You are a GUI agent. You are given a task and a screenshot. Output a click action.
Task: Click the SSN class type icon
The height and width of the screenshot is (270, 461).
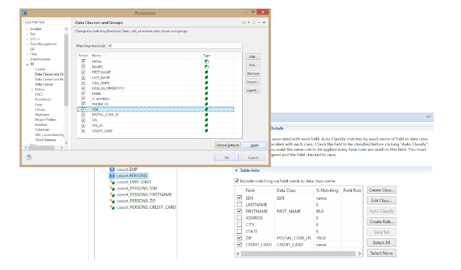pyautogui.click(x=206, y=110)
